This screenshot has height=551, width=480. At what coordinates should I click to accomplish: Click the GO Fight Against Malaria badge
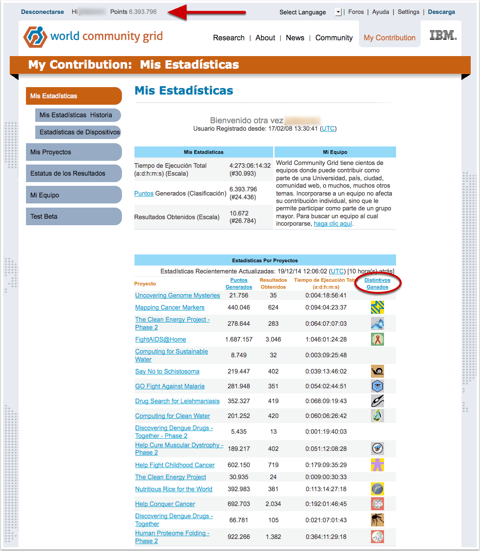pos(377,386)
